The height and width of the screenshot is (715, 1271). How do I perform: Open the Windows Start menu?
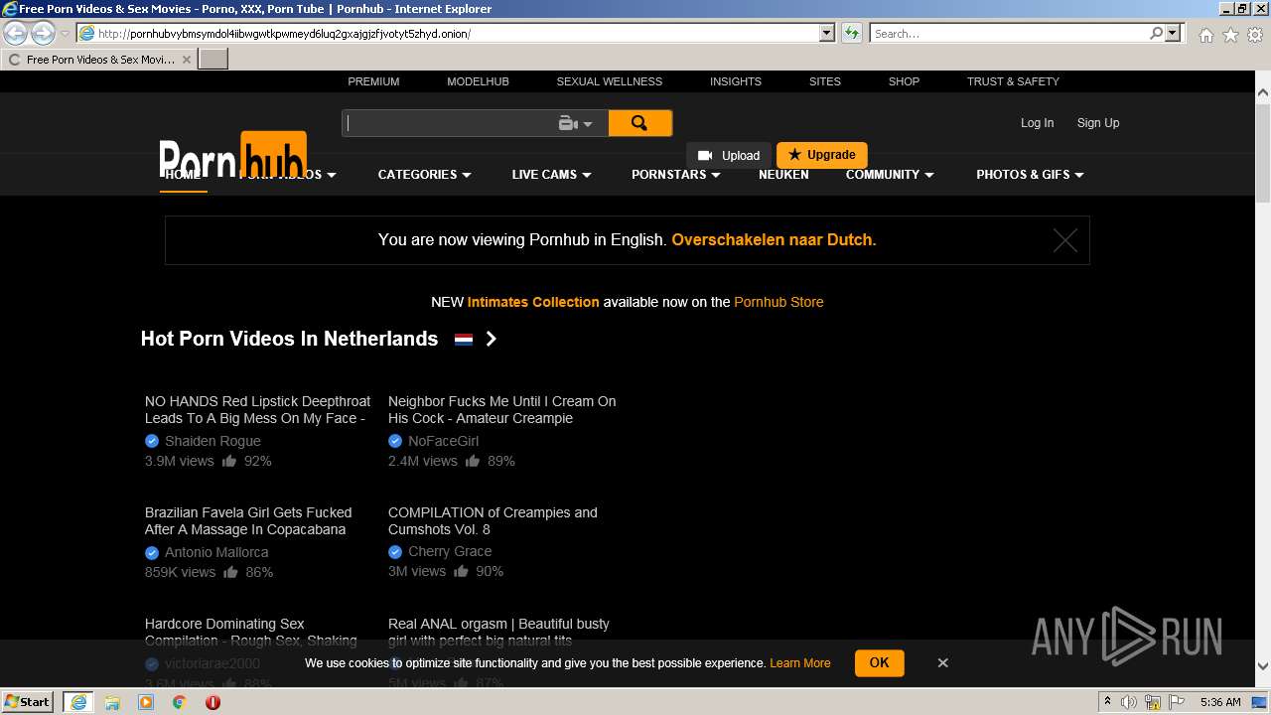click(27, 702)
